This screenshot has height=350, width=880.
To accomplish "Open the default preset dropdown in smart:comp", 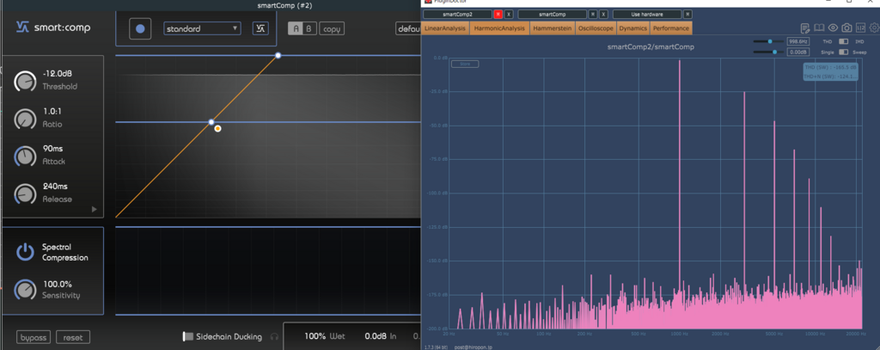I will point(408,28).
